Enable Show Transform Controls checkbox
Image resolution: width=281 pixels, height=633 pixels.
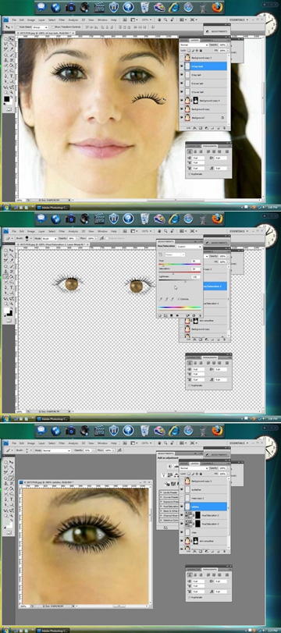point(53,27)
